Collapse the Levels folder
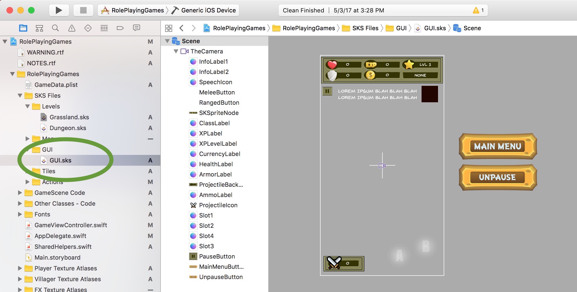Screen dimensions: 577x292 (x=28, y=106)
